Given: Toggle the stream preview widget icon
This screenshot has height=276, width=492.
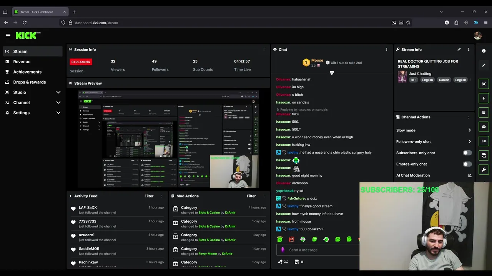Looking at the screenshot, I should click(x=484, y=84).
